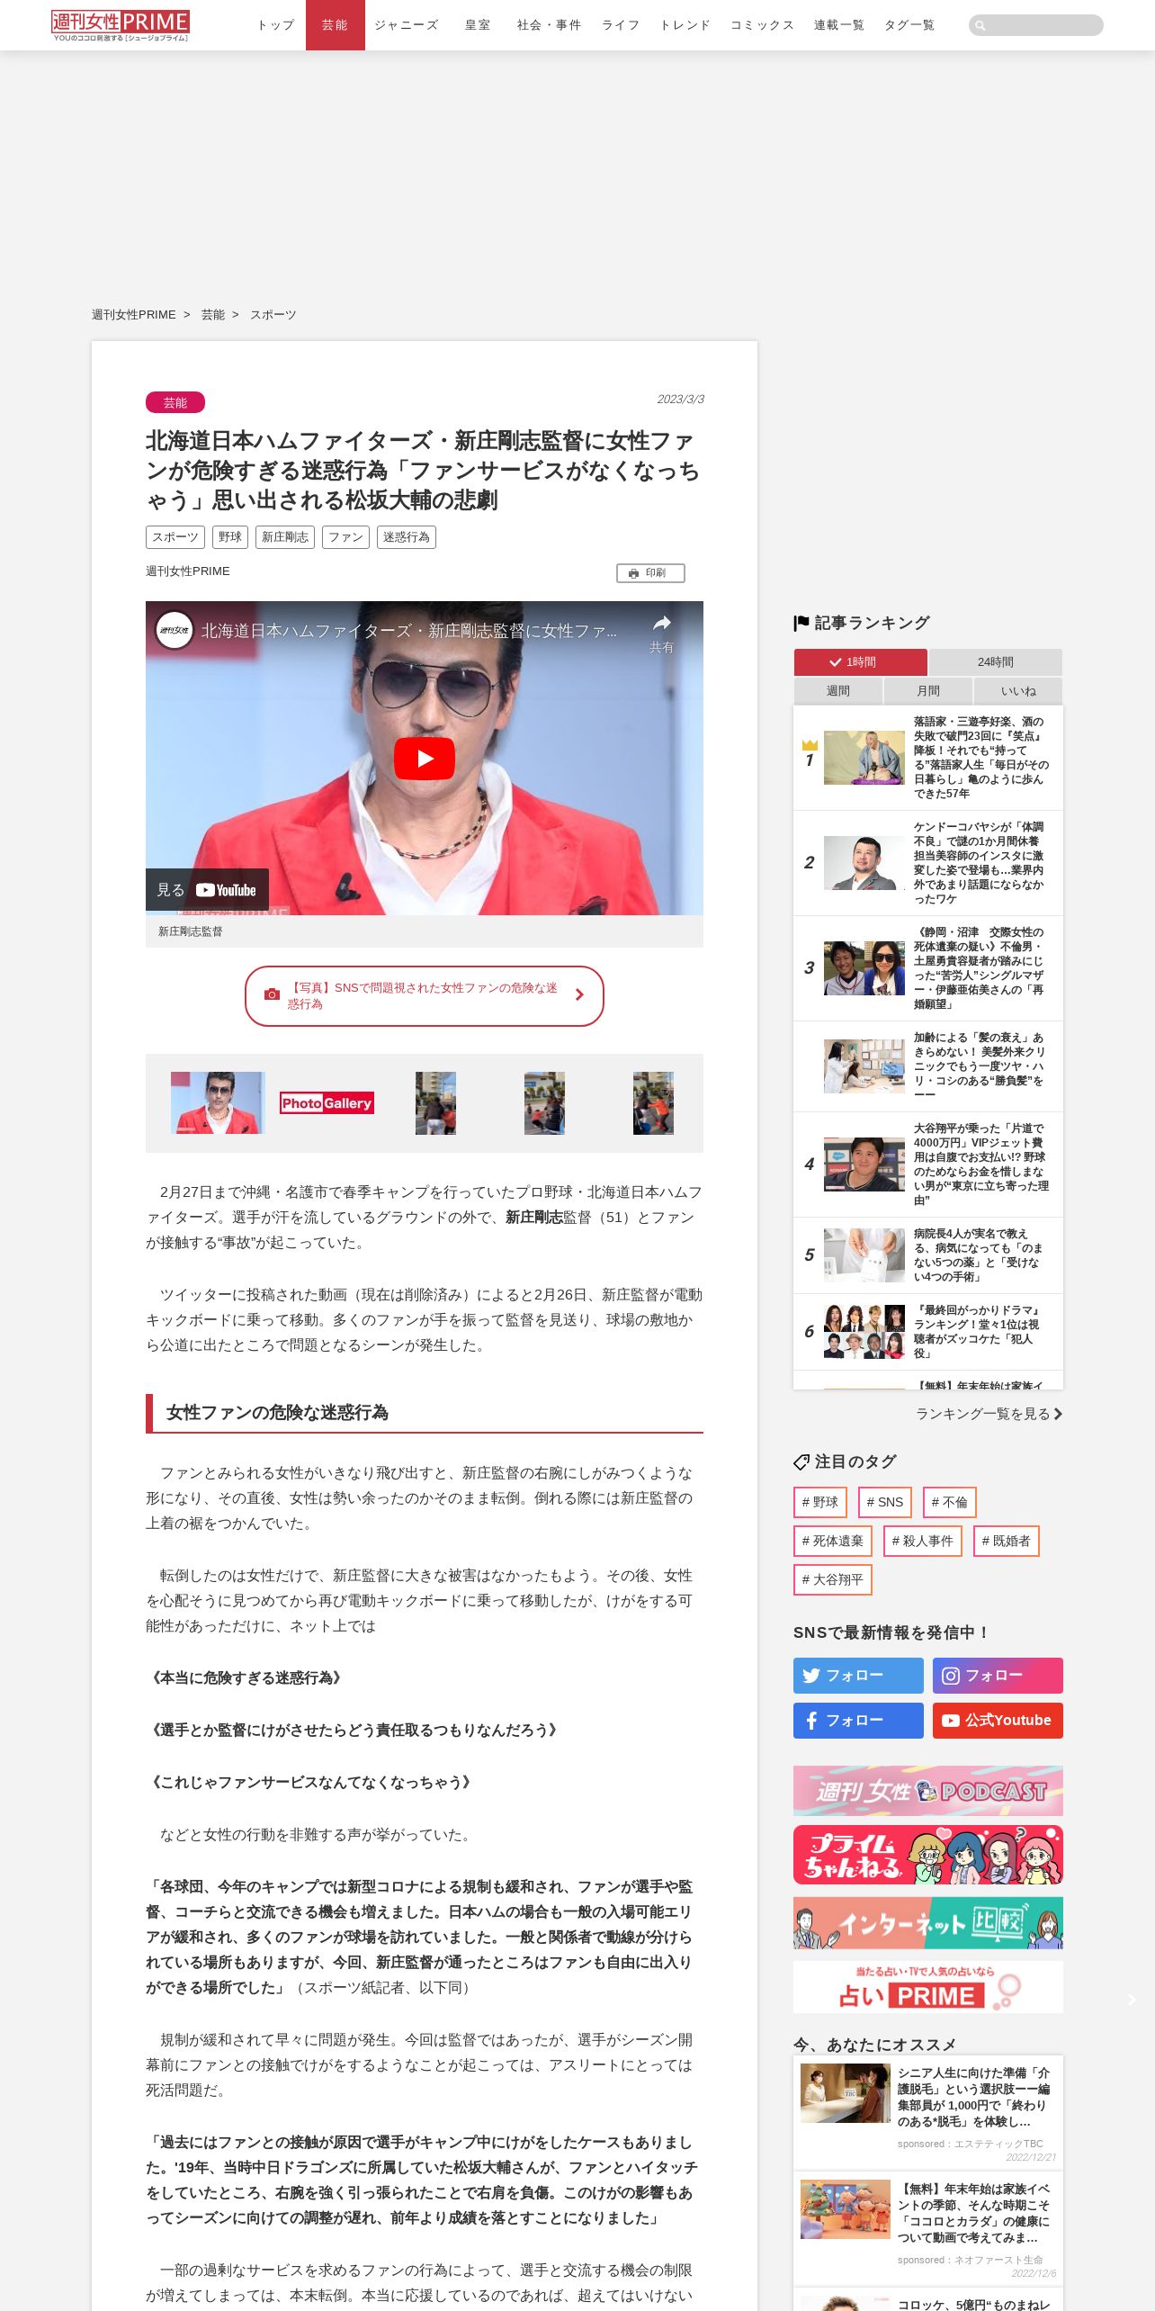
Task: Click the red 芸能 category badge
Action: pos(175,402)
